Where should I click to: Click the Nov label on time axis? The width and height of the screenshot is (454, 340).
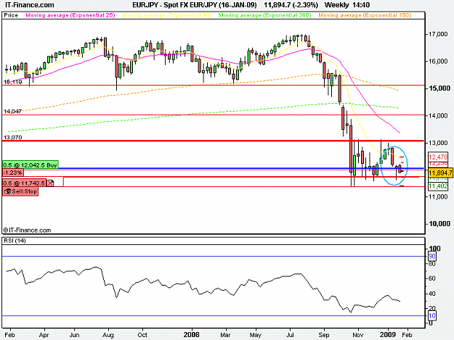(x=358, y=335)
